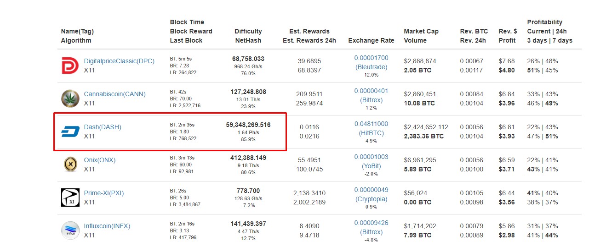The image size is (606, 247).
Task: Open the YoBit exchange link
Action: 371,166
